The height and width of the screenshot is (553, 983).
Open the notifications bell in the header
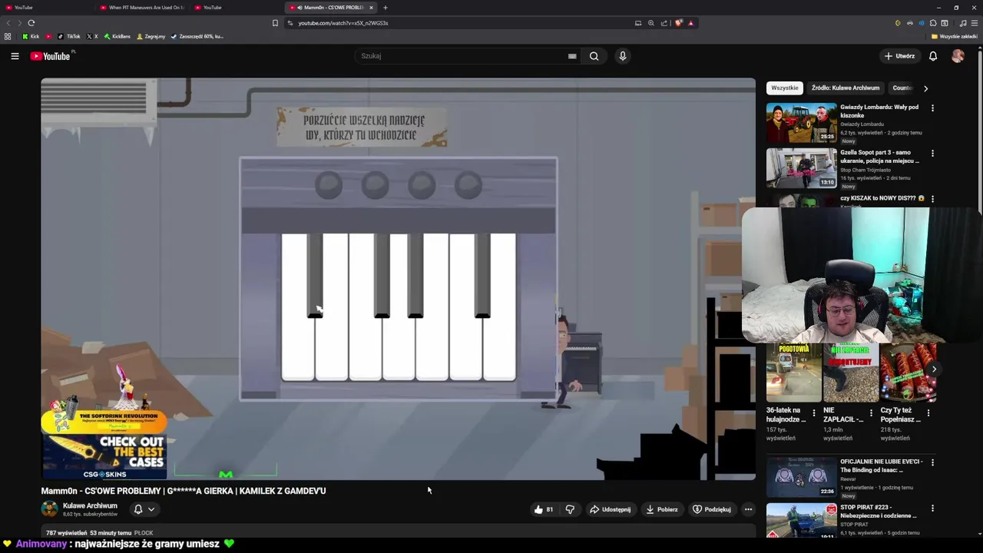933,56
